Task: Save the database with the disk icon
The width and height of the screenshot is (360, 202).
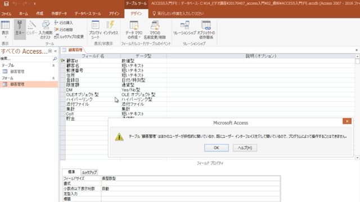Action: [x=6, y=4]
